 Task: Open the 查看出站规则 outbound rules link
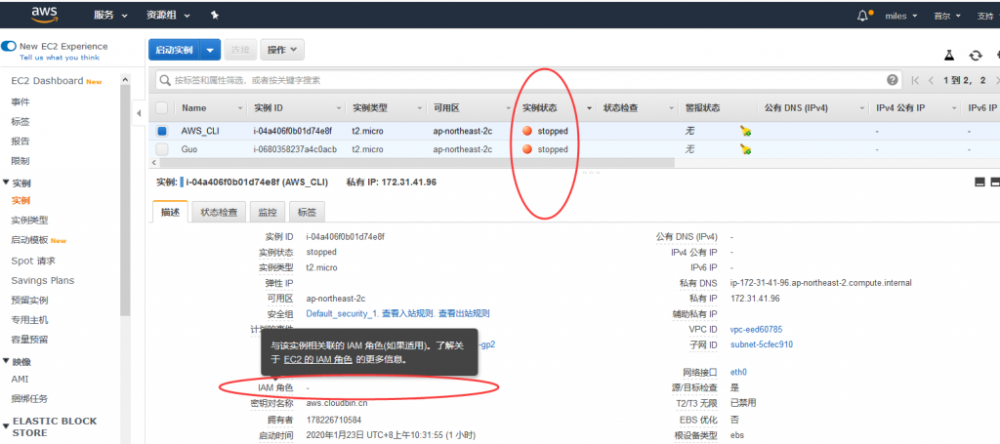click(464, 313)
